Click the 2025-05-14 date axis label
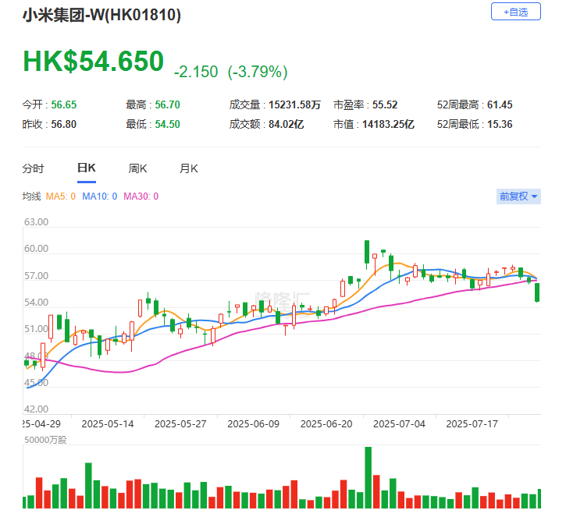 coord(108,423)
